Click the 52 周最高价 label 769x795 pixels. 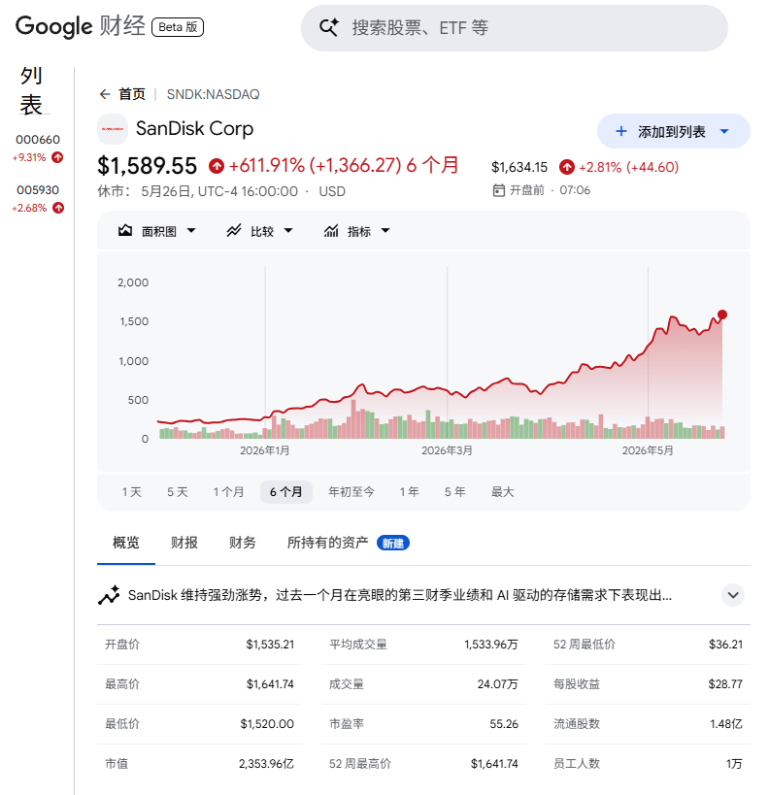pos(360,764)
